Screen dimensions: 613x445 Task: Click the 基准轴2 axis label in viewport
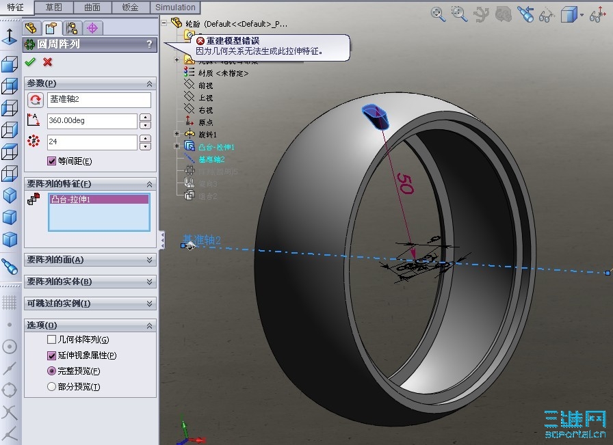(202, 239)
